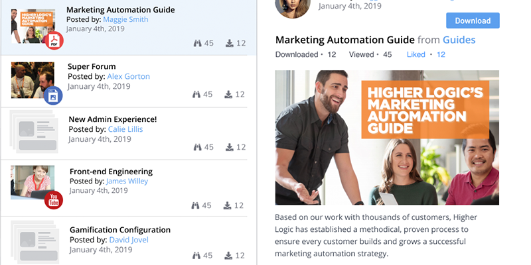Open the Super Forum photo thumbnail
531x265 pixels.
point(33,80)
